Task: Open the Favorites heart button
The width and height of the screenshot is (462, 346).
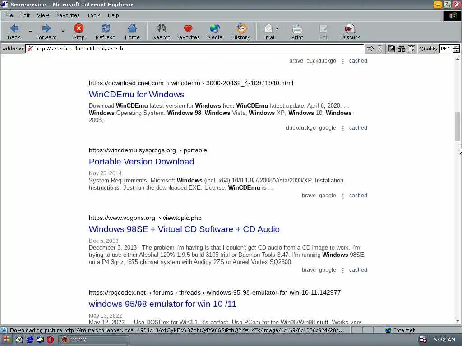Action: click(188, 32)
